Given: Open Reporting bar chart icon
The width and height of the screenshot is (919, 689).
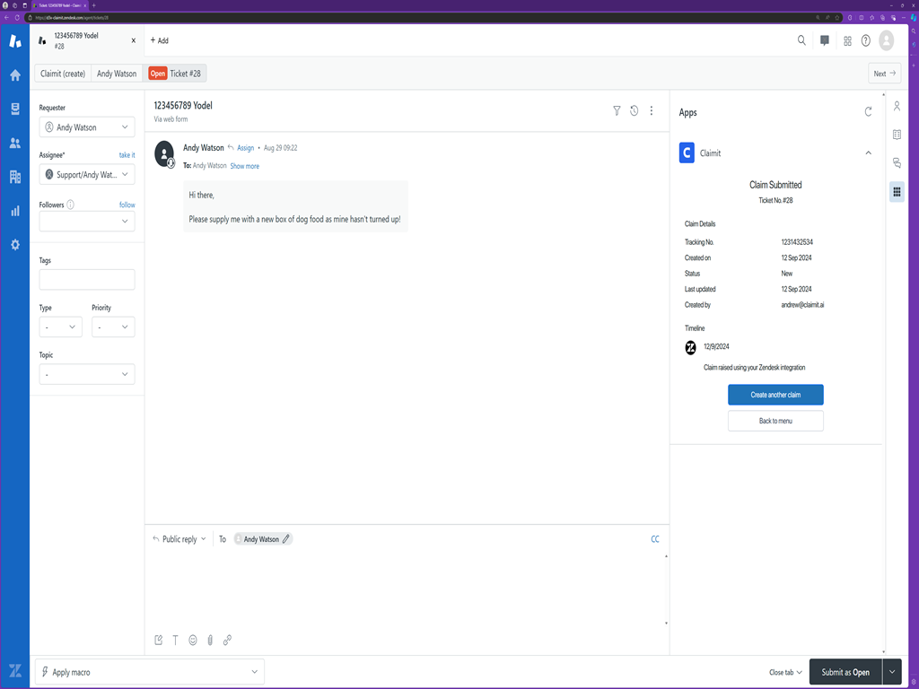Looking at the screenshot, I should (x=14, y=211).
